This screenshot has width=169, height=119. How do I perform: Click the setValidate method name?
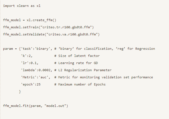point(35,34)
